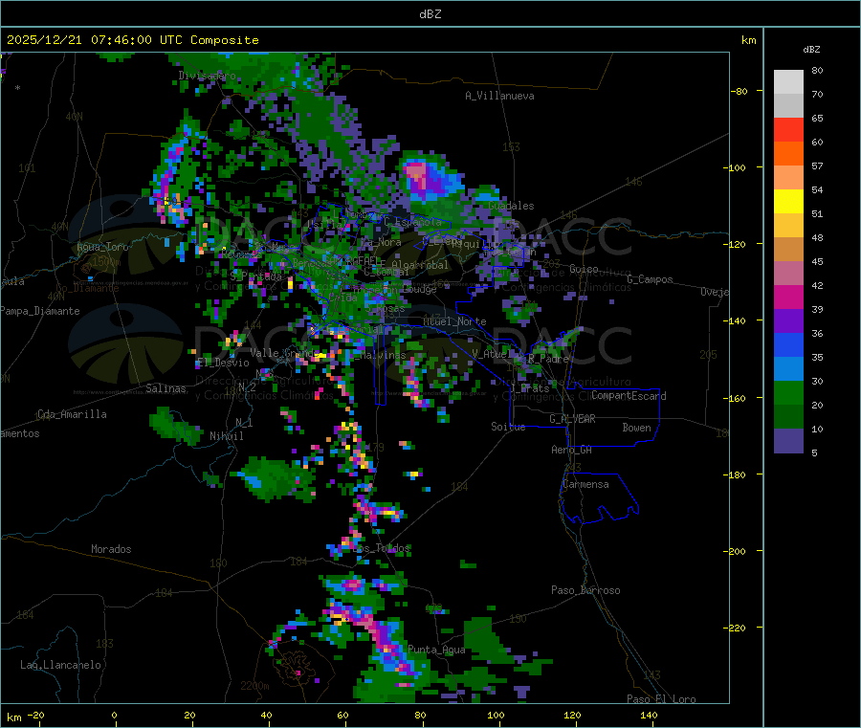Click the km unit label at top right
The width and height of the screenshot is (861, 728).
[748, 40]
